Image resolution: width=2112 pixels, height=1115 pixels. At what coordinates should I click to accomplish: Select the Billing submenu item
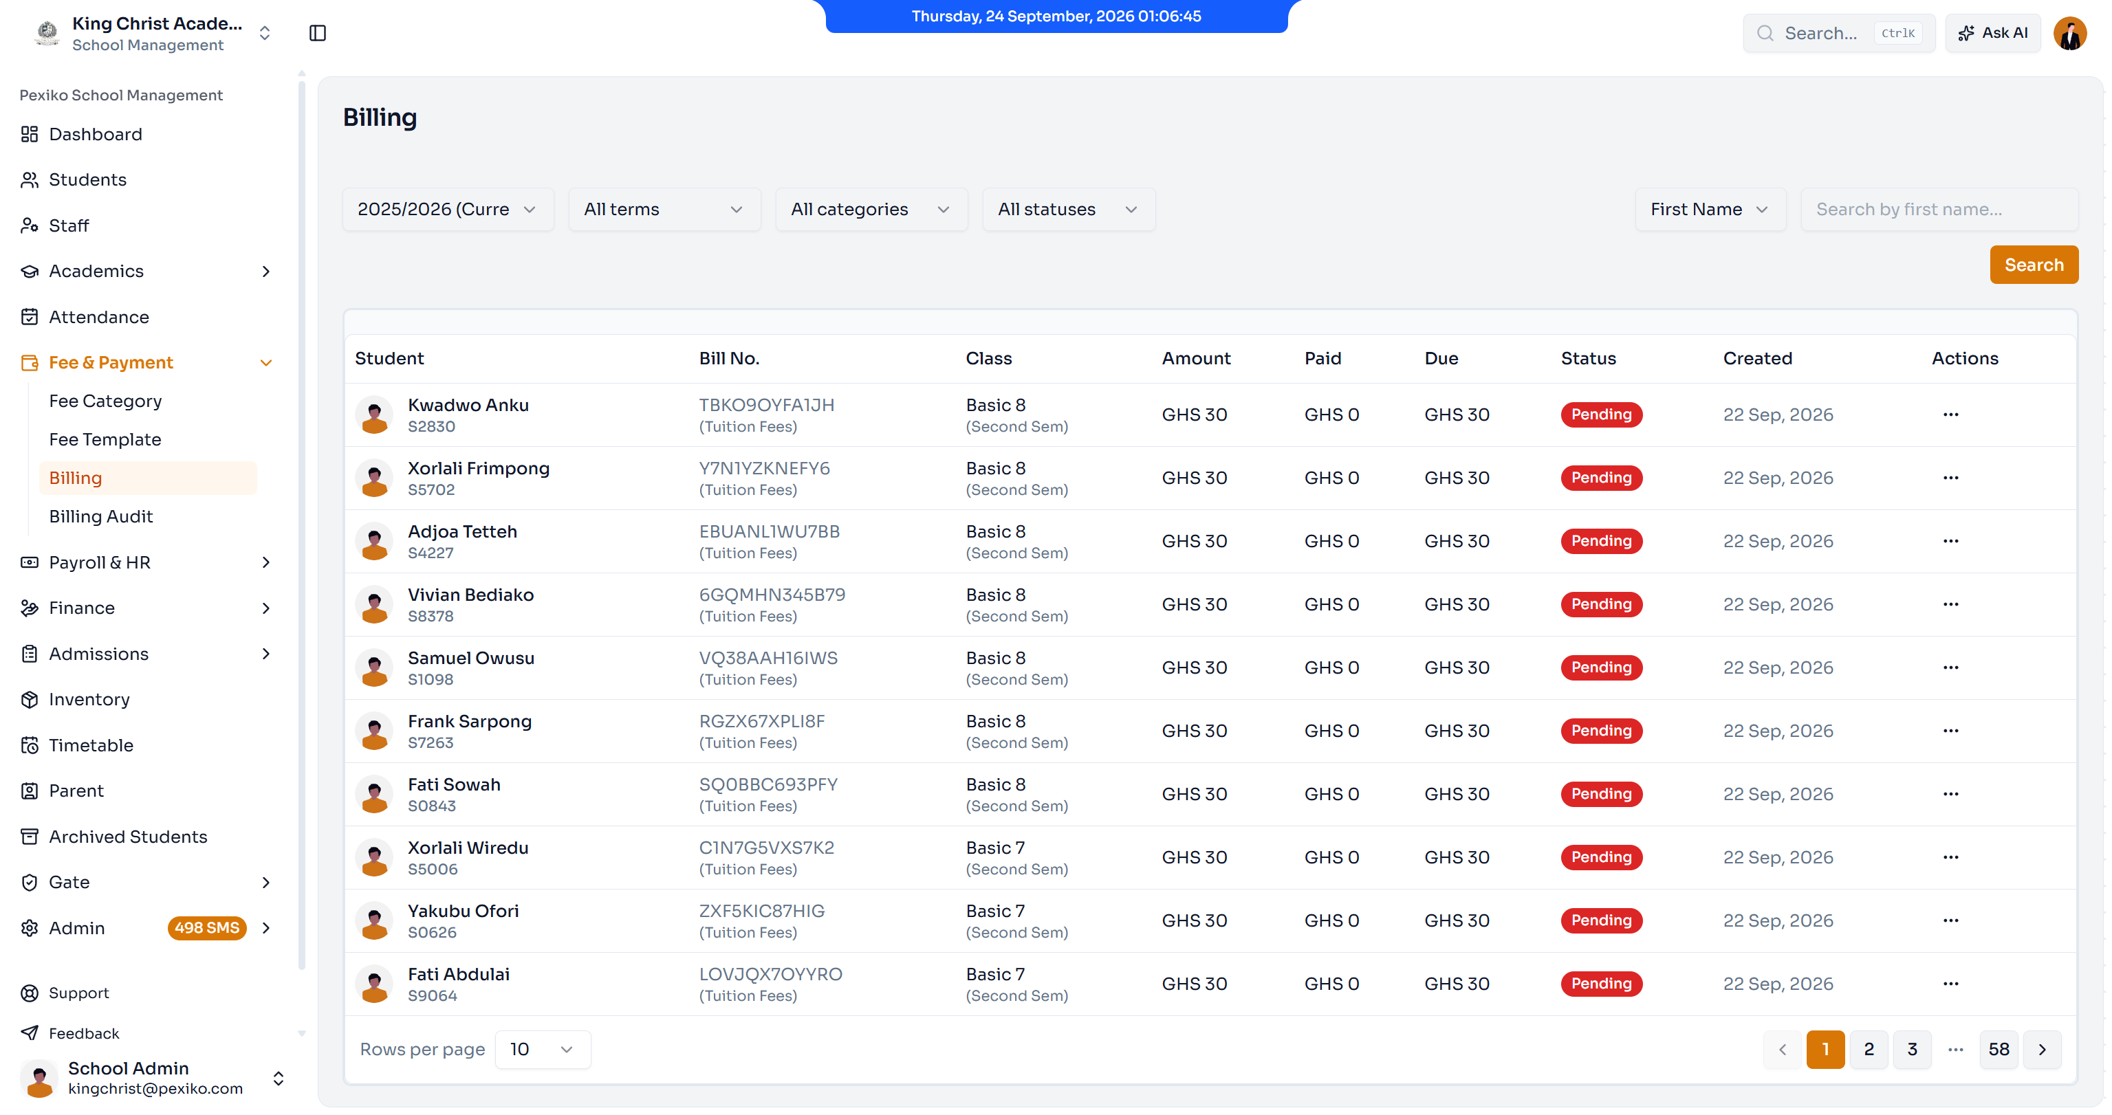(148, 478)
